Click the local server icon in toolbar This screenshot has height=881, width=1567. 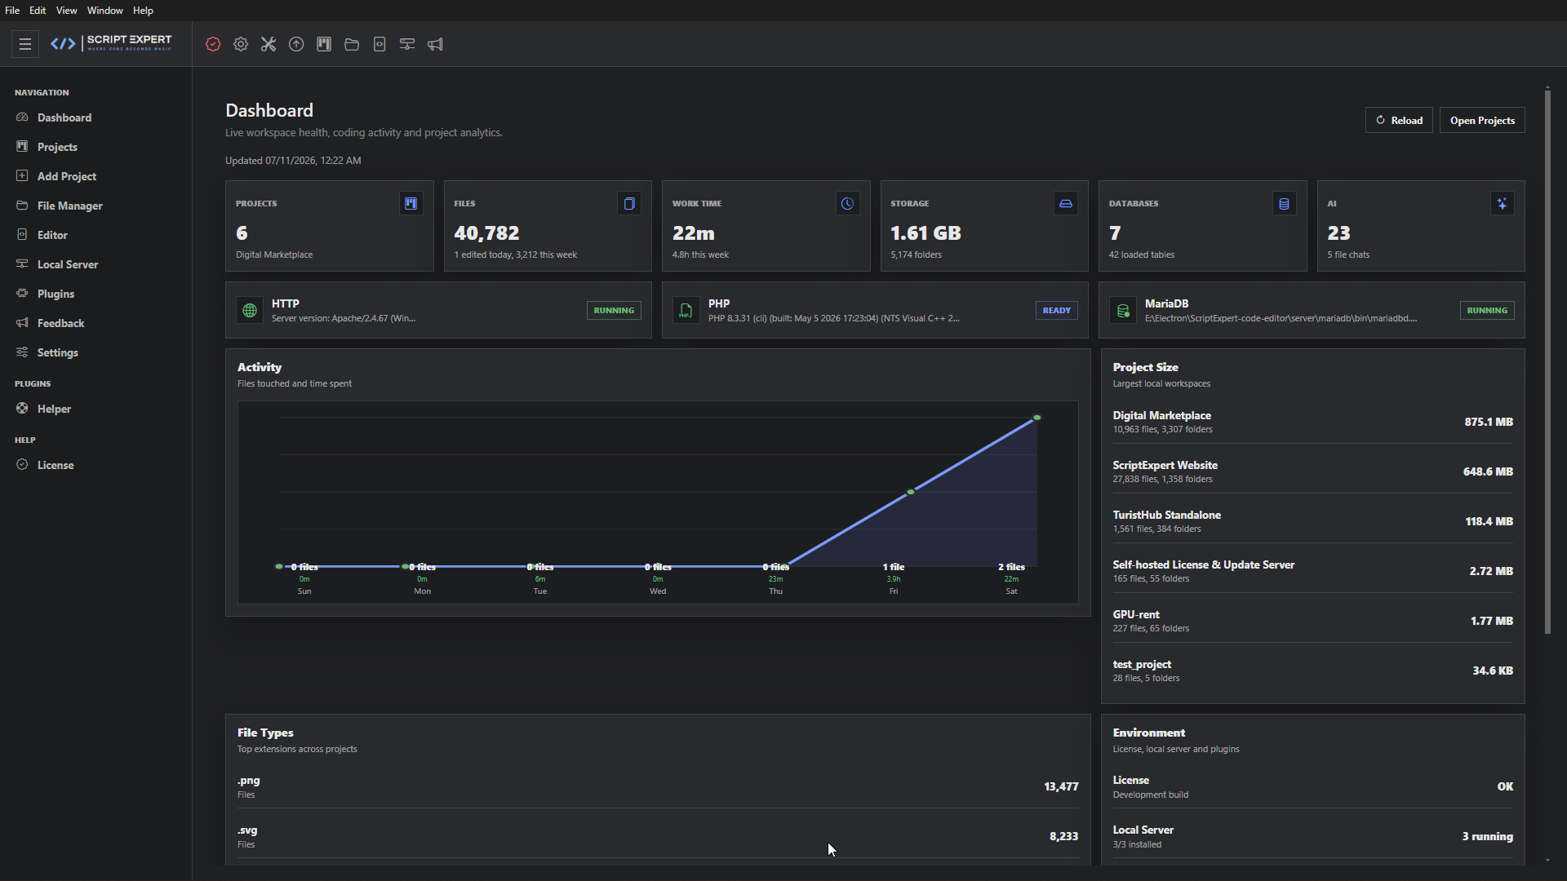tap(407, 44)
